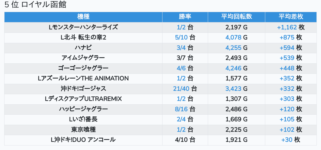Viewport: 321px width, 150px height.
Task: Open the 沖ドキ!ゴージャス entry
Action: pyautogui.click(x=83, y=89)
